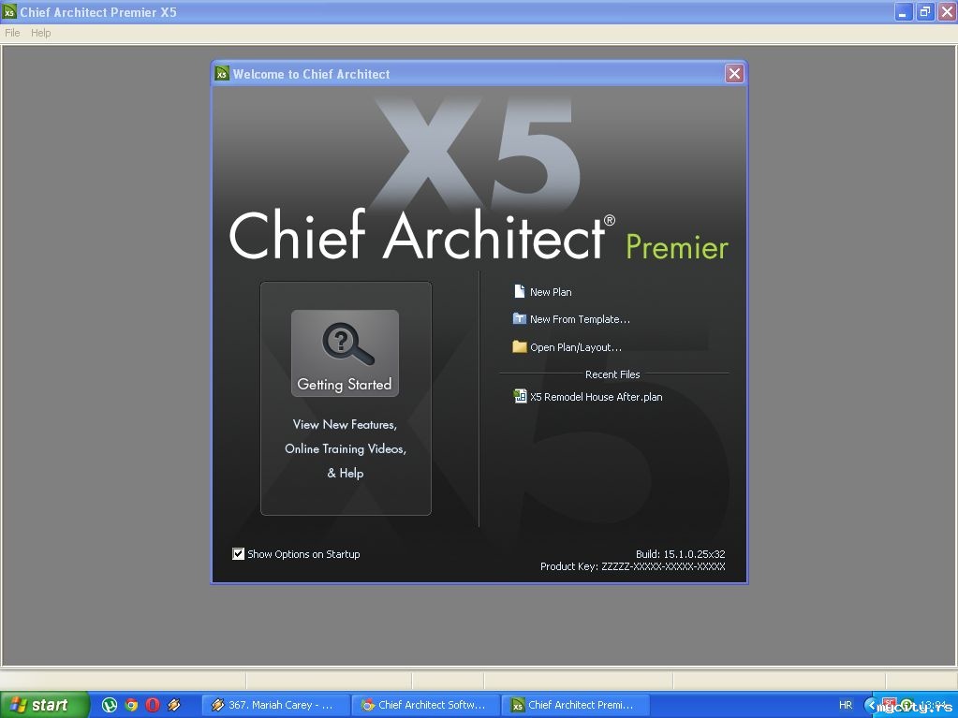Click the Windows Start button
Viewport: 958px width, 718px height.
point(44,705)
